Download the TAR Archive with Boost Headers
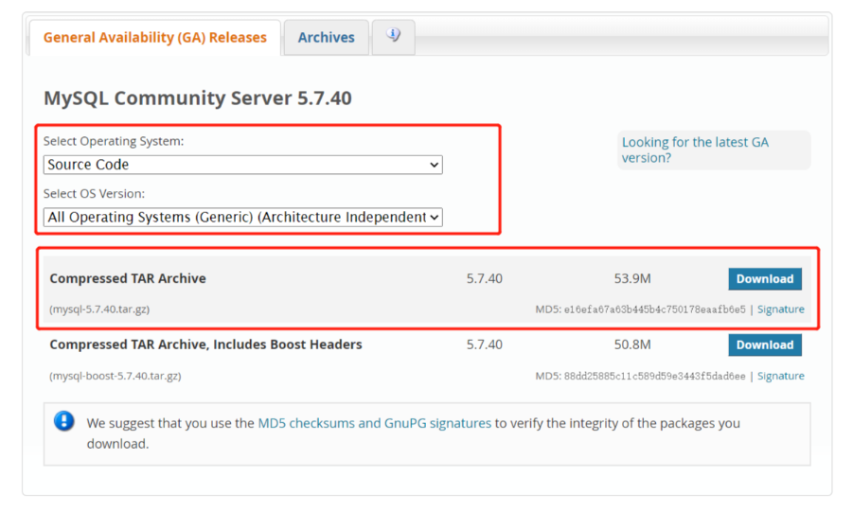This screenshot has width=853, height=512. (x=764, y=345)
